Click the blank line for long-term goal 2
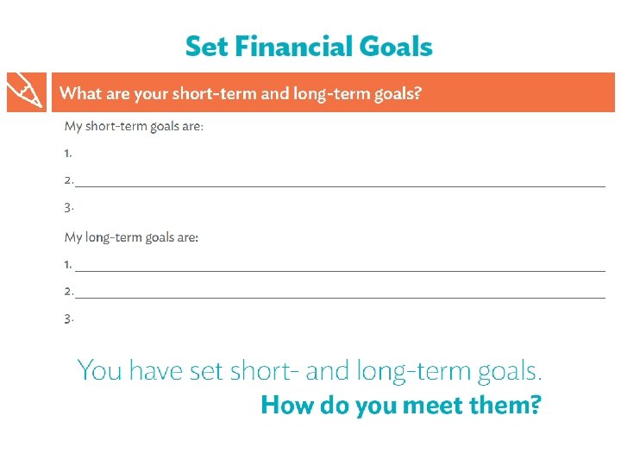Screen dimensions: 621x466 coord(340,295)
